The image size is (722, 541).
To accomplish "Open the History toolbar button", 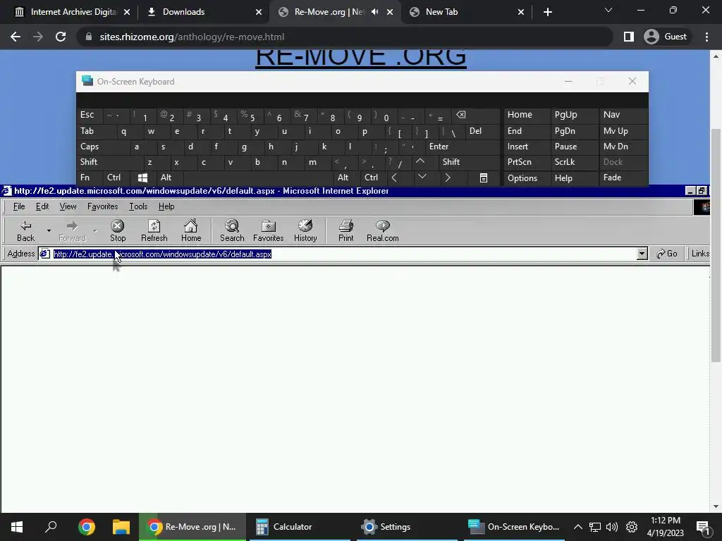I will pos(305,231).
